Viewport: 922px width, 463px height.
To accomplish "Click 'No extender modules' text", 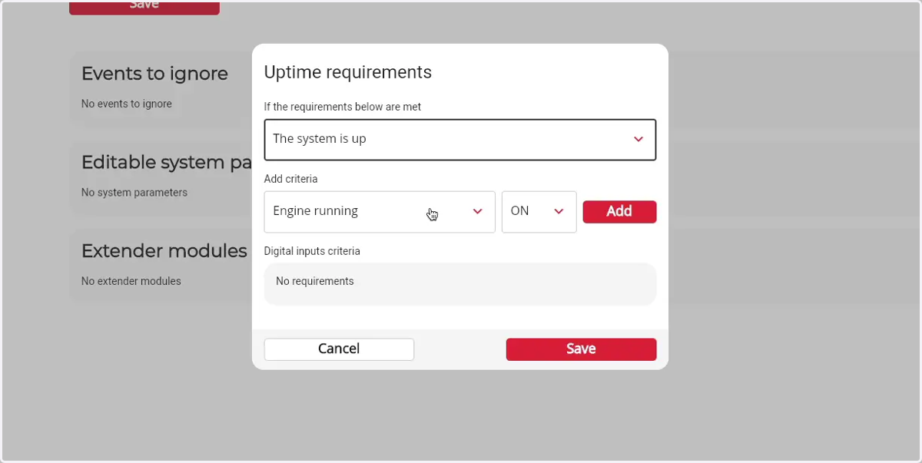I will tap(131, 281).
